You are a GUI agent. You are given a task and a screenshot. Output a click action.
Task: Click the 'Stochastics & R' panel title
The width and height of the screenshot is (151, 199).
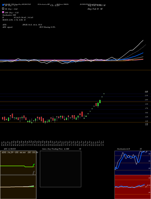click(x=123, y=149)
